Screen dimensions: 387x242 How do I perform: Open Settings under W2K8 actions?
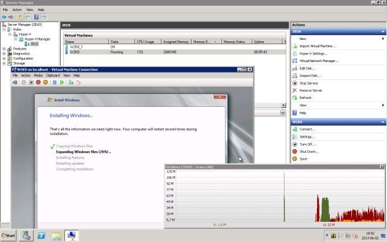307,137
